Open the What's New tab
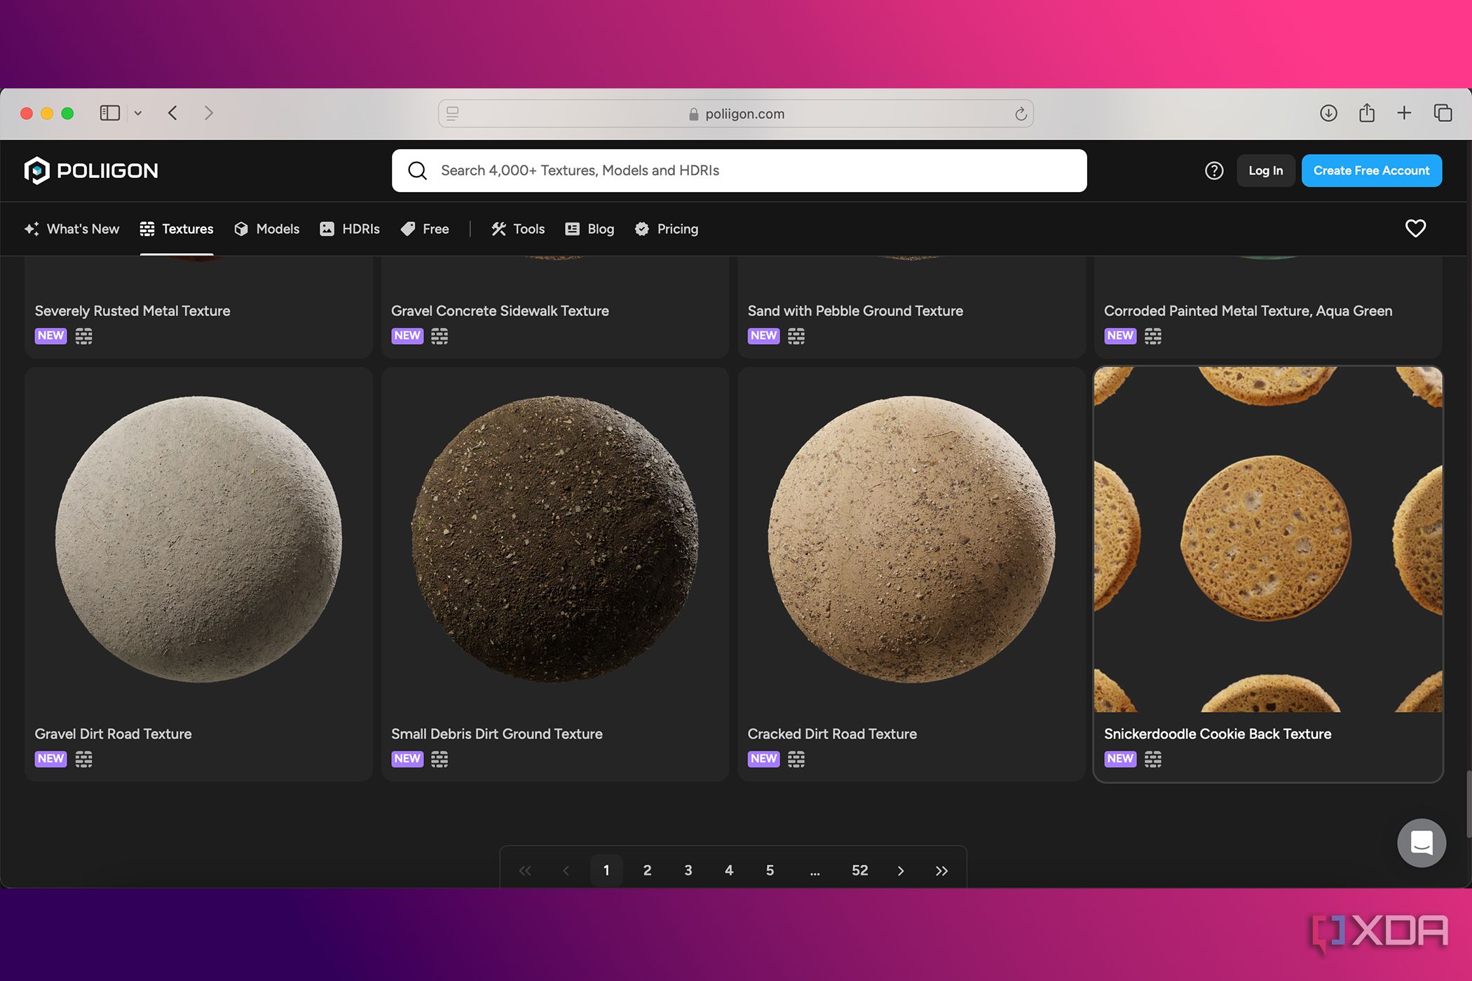Screen dimensions: 1472x981 click(x=71, y=229)
